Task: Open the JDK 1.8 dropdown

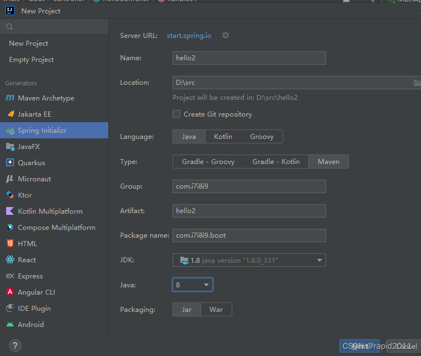Action: (x=249, y=260)
